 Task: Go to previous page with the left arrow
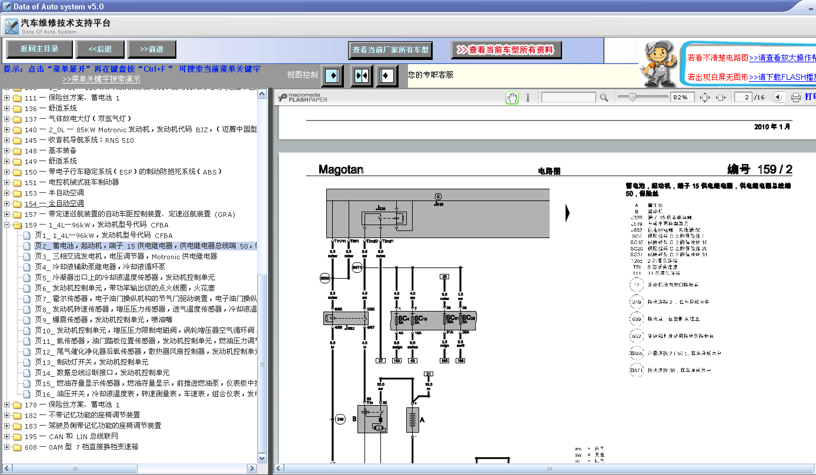(777, 98)
